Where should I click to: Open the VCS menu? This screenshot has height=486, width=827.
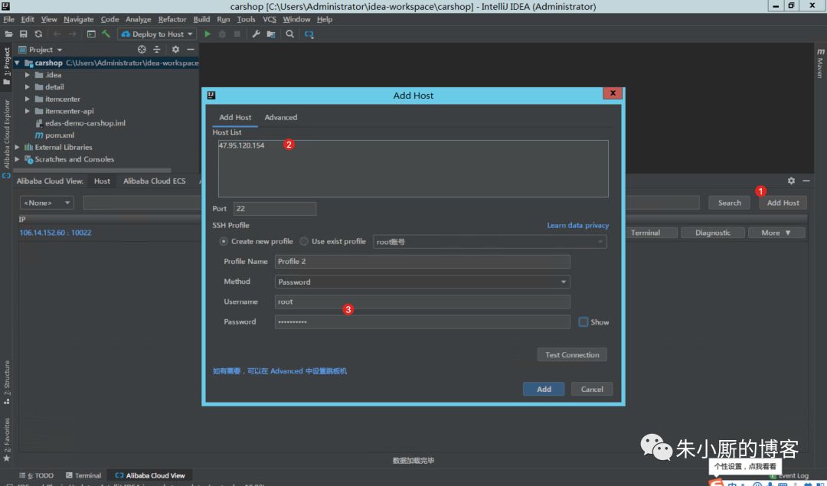[x=270, y=19]
